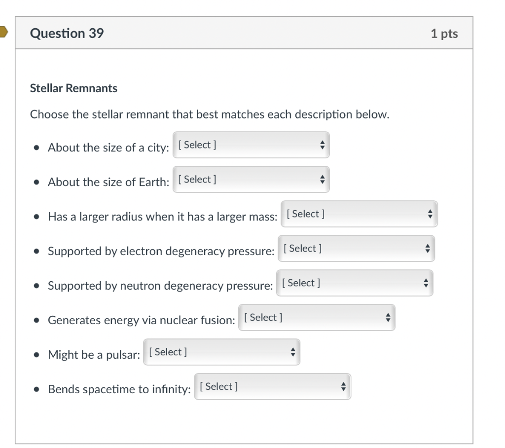
Task: Expand the 'Generates energy via nuclear fusion' selector
Action: pos(317,318)
